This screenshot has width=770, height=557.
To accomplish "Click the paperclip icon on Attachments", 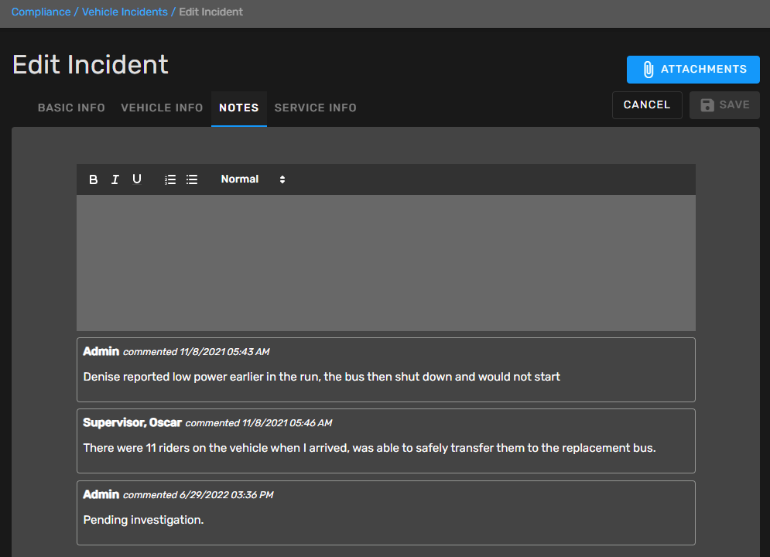I will coord(649,70).
